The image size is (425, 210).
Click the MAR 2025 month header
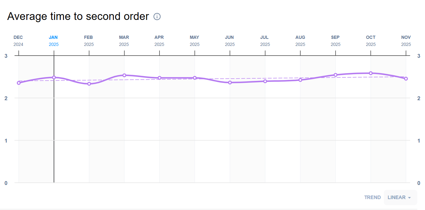click(x=124, y=41)
